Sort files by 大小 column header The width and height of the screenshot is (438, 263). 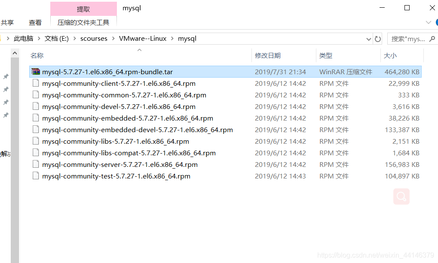click(390, 55)
